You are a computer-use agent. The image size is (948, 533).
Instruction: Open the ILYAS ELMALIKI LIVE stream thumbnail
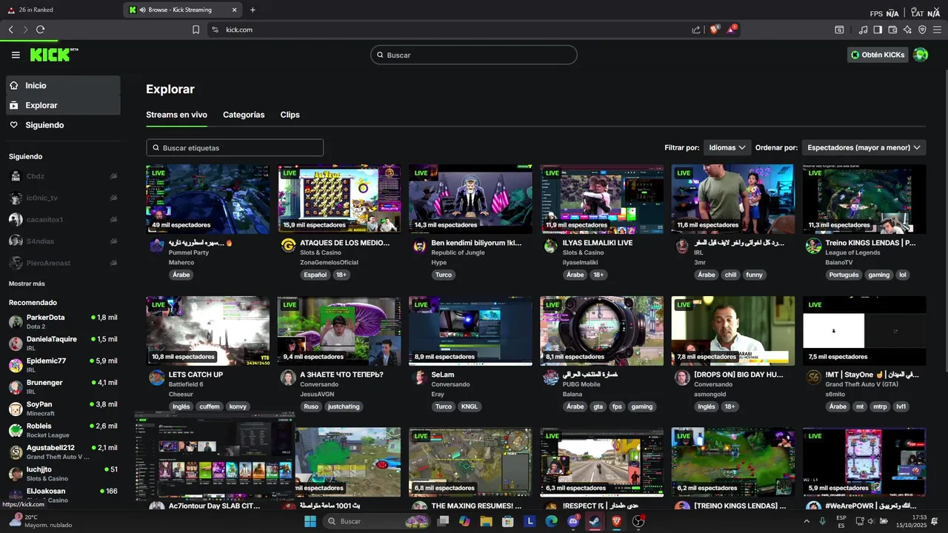pos(602,199)
